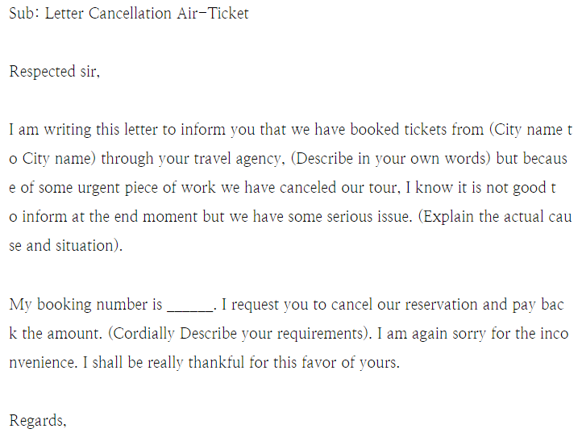Click '(Describe in your own words)' placeholder
The width and height of the screenshot is (582, 437).
pos(390,159)
